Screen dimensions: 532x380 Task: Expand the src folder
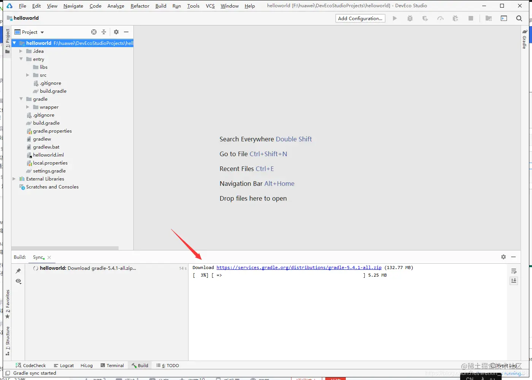tap(28, 75)
